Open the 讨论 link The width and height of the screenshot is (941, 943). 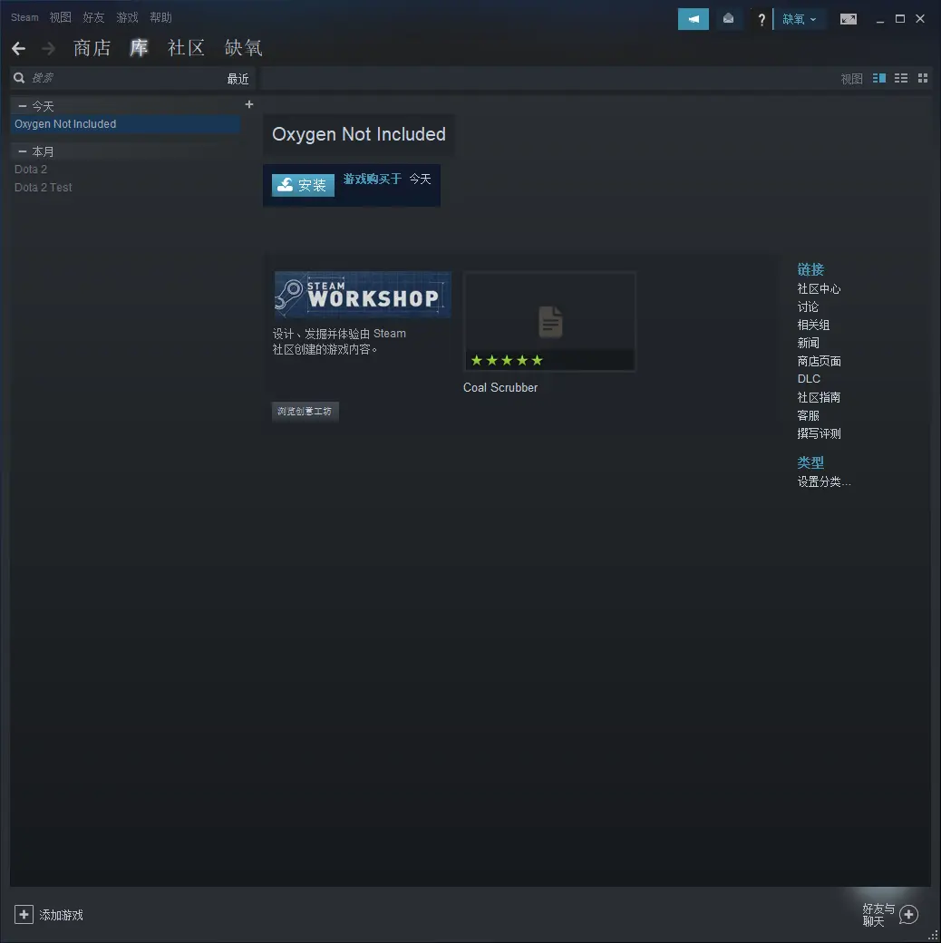click(808, 306)
